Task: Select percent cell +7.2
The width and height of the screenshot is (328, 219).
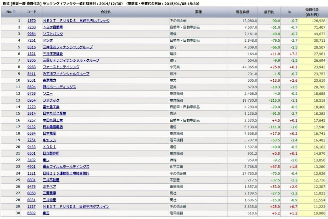Action: pyautogui.click(x=290, y=54)
